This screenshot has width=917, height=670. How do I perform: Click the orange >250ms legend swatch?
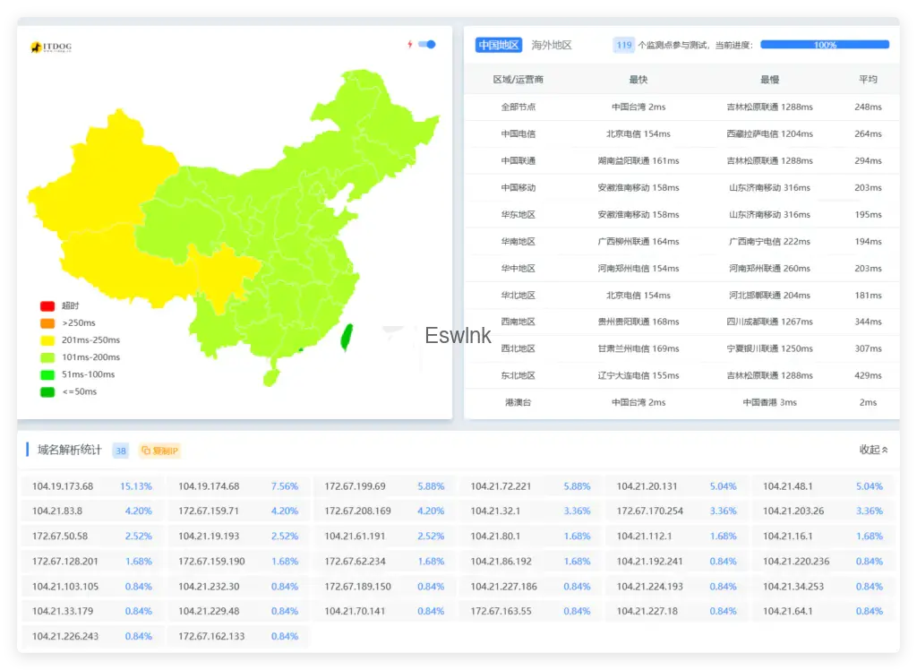pos(47,323)
